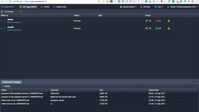199x112 pixels.
Task: Click the Upload date column header
Action: 154,90
